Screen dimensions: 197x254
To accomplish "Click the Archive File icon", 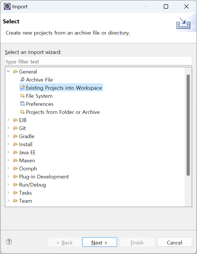I will (x=22, y=80).
